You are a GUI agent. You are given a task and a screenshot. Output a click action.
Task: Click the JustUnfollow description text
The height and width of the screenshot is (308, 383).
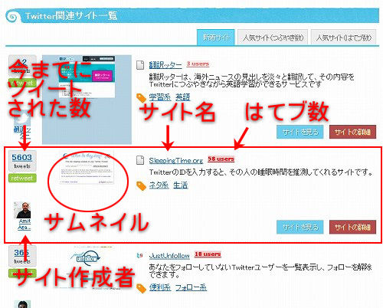pos(260,270)
